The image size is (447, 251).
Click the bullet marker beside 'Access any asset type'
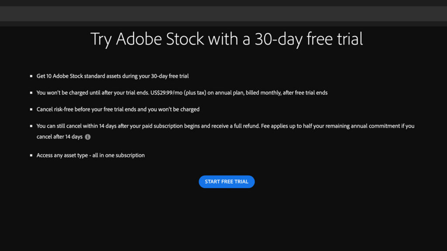31,156
